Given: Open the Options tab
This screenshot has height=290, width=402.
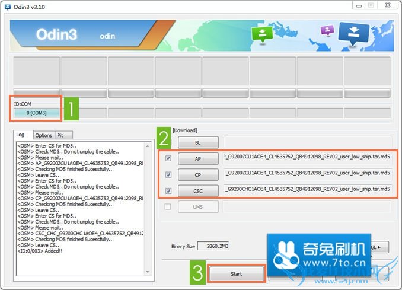Looking at the screenshot, I should coord(44,135).
